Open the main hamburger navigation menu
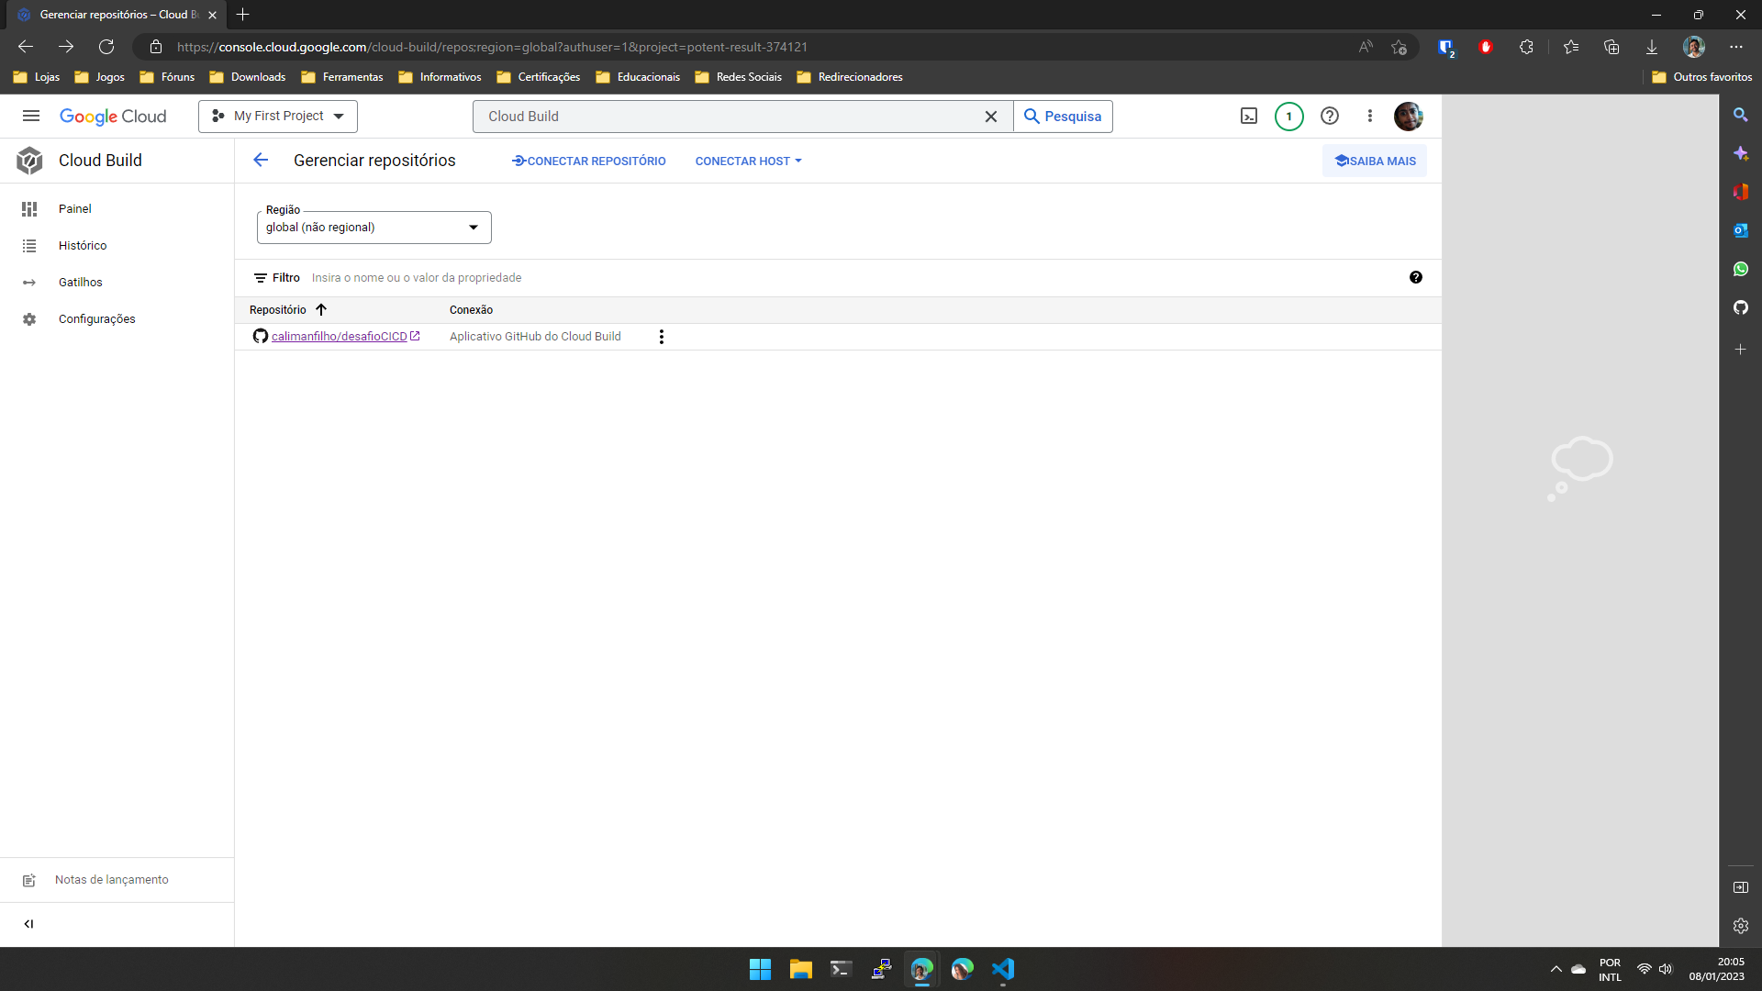The width and height of the screenshot is (1762, 991). (x=31, y=117)
